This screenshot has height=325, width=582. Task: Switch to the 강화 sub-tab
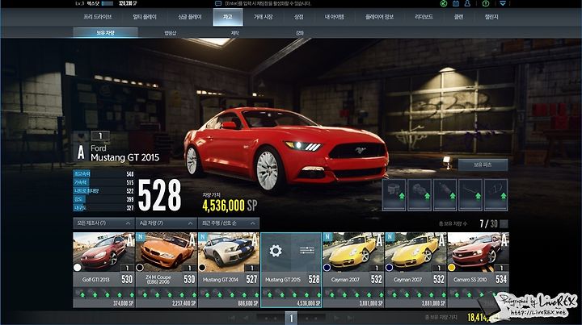point(300,33)
